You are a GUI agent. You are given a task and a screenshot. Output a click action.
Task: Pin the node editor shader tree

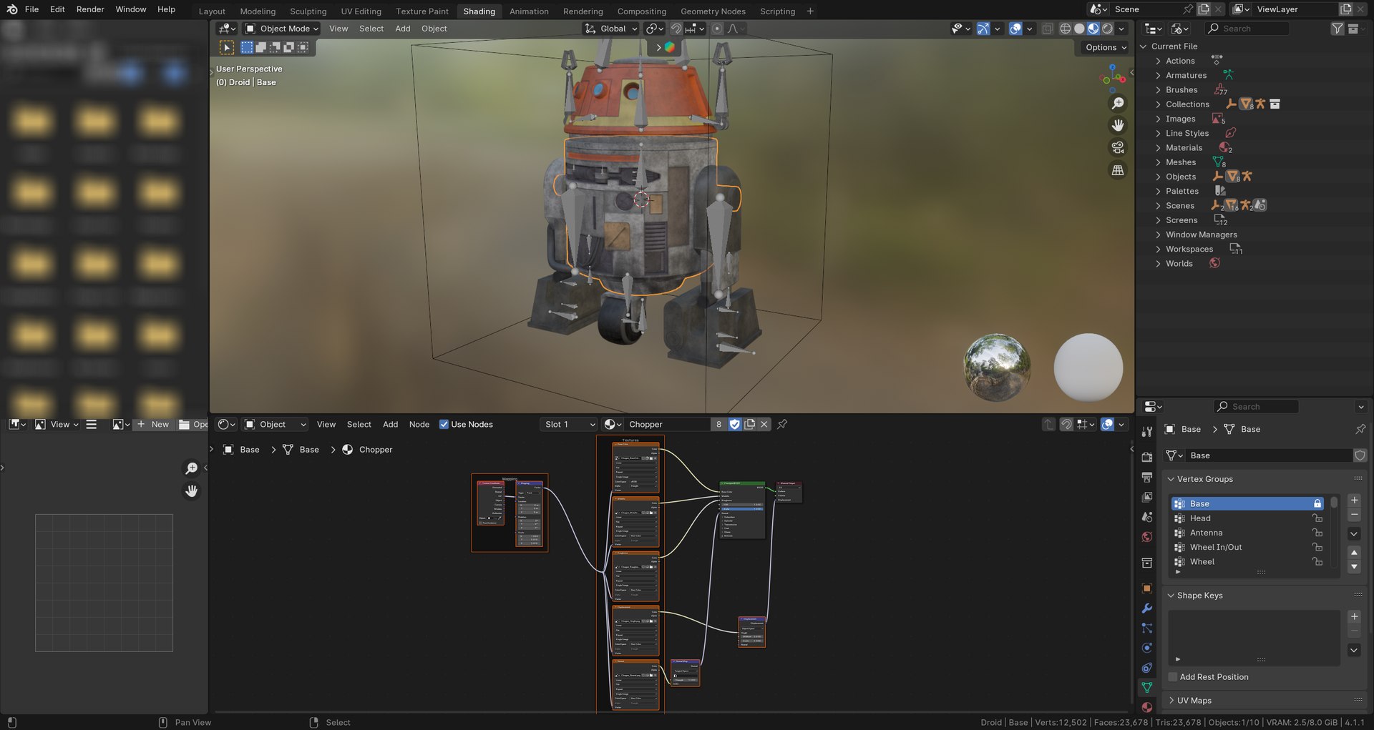click(x=782, y=425)
